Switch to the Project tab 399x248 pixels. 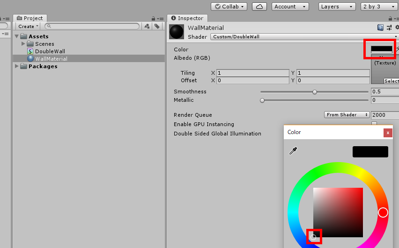point(30,18)
